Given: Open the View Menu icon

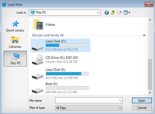Looking at the screenshot, I should point(126,13).
